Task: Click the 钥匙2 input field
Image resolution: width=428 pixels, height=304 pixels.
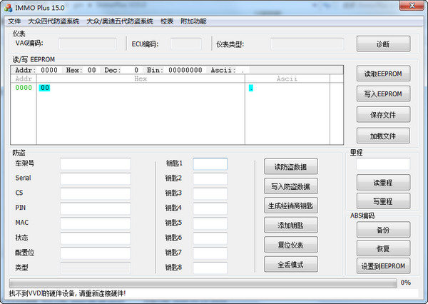Action: pos(210,178)
